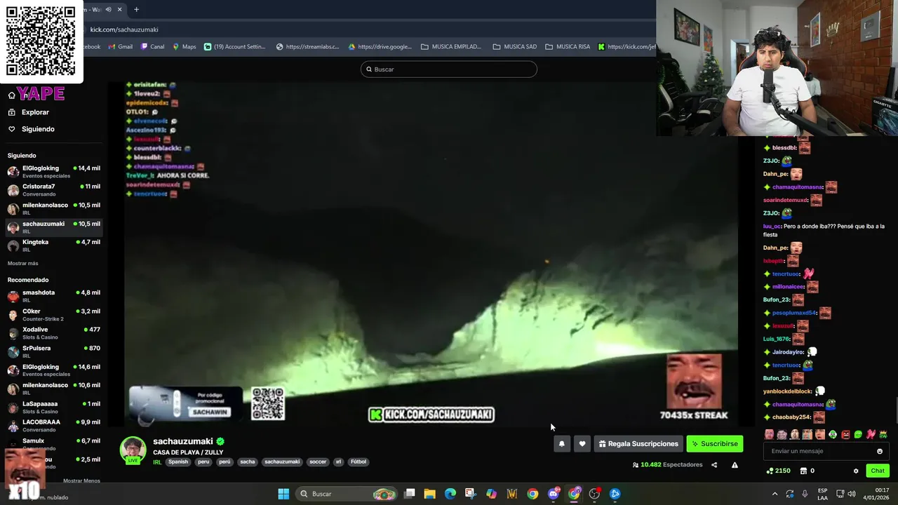This screenshot has height=505, width=898.
Task: Click the IRL category link
Action: point(157,462)
